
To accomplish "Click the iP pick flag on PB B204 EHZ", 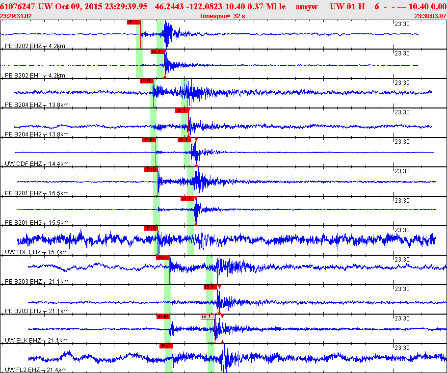I will (x=146, y=81).
